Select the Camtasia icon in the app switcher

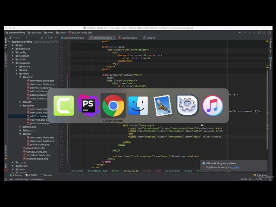coord(64,106)
